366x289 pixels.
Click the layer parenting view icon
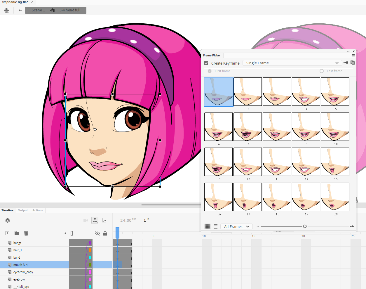point(95,221)
